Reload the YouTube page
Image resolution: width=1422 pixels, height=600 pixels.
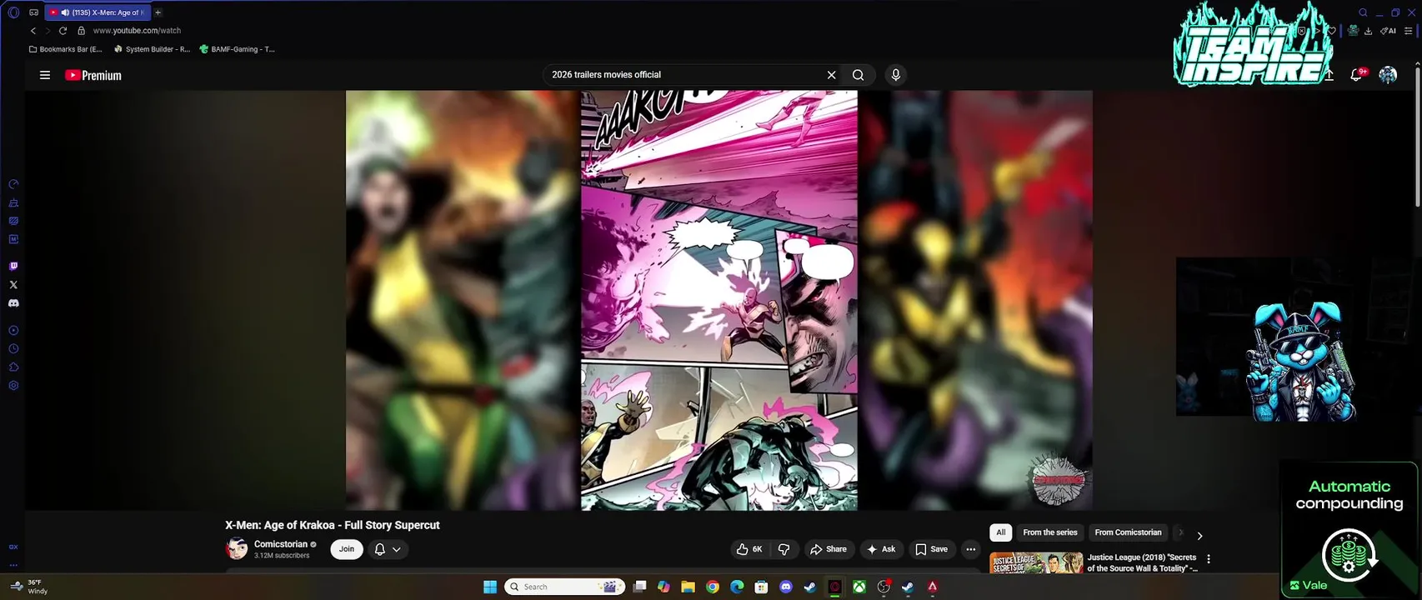coord(63,31)
